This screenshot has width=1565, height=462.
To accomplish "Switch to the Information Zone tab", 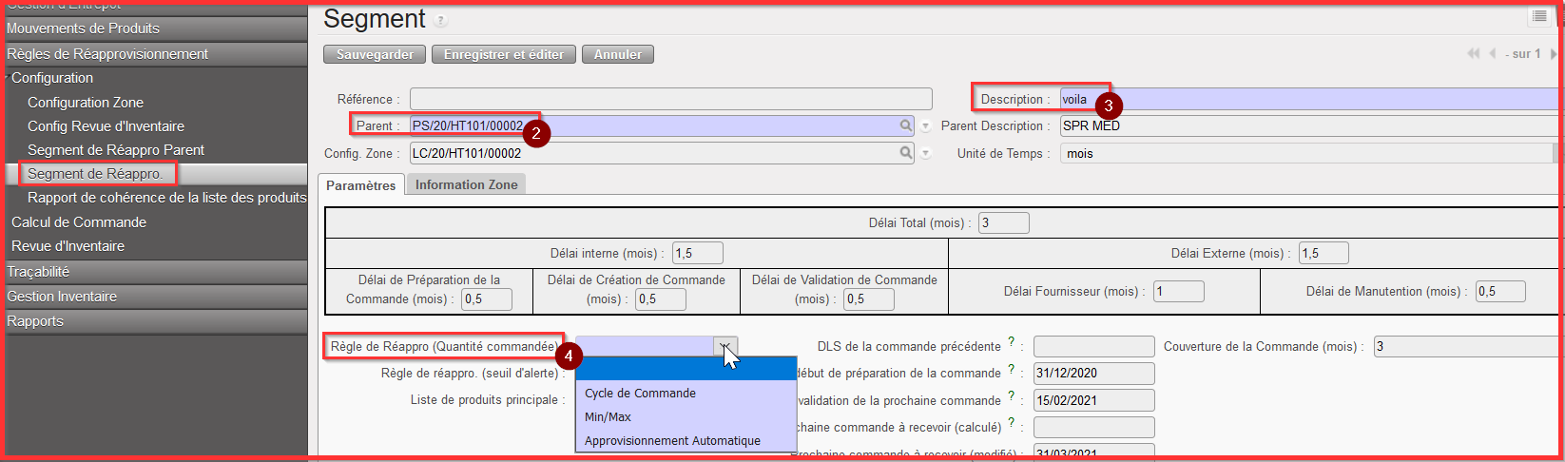I will pos(466,185).
